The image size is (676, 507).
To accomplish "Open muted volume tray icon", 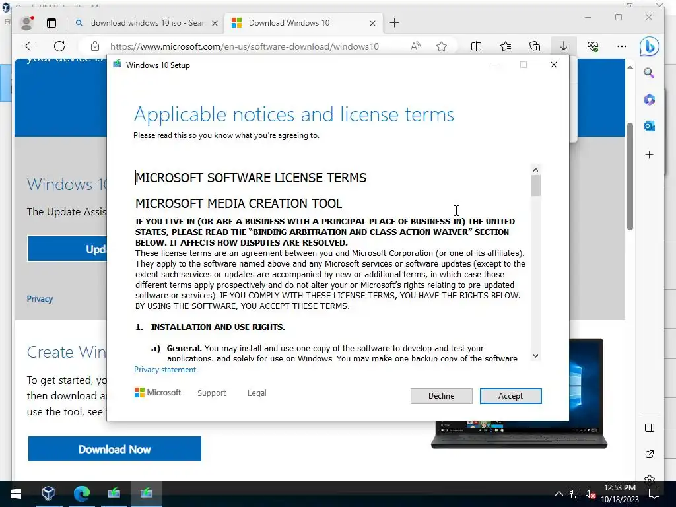I will 590,494.
